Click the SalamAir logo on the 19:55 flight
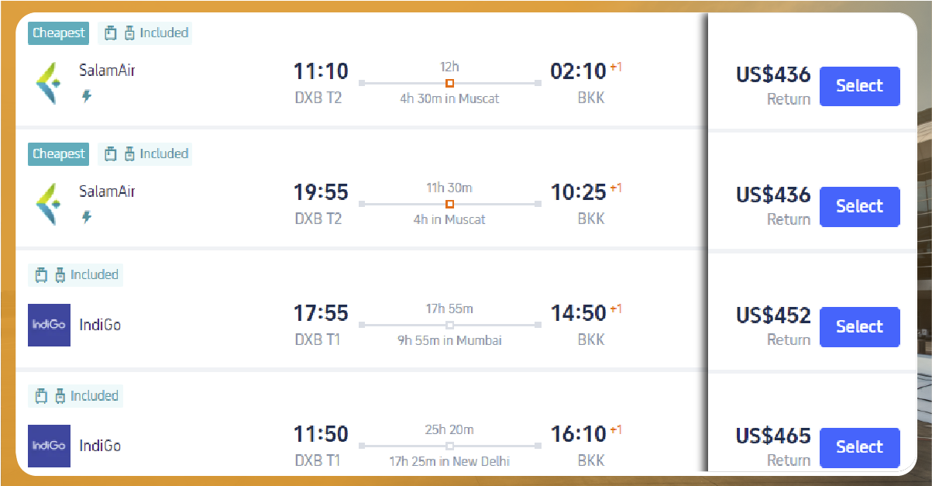 [46, 205]
